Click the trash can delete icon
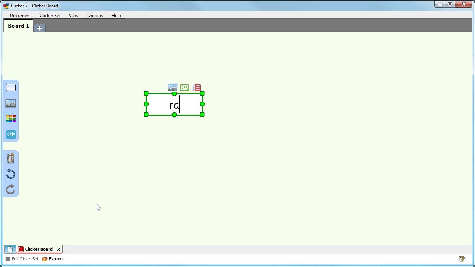This screenshot has height=267, width=475. coord(11,158)
